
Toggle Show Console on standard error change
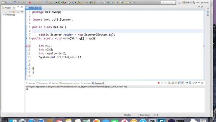(x=183, y=83)
